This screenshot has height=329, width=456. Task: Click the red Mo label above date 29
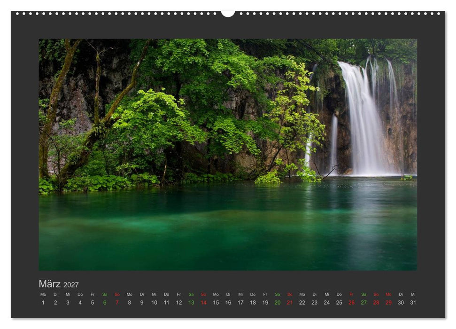click(x=388, y=294)
